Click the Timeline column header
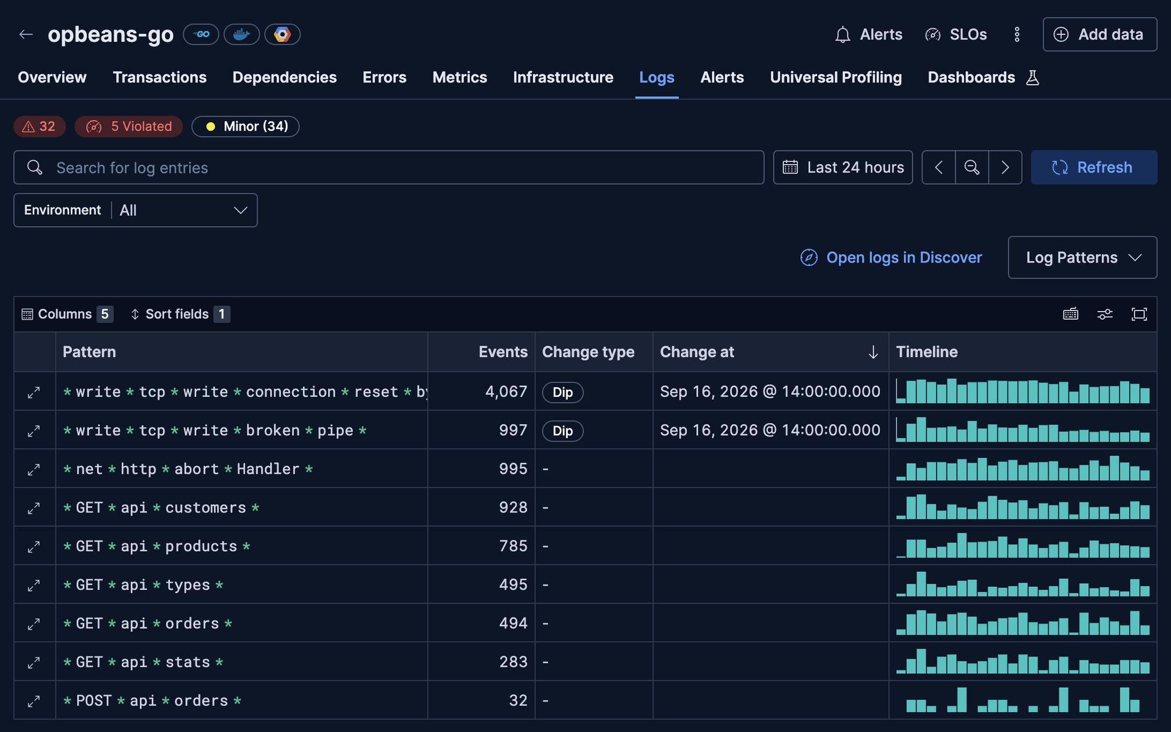Image resolution: width=1171 pixels, height=732 pixels. [1022, 352]
